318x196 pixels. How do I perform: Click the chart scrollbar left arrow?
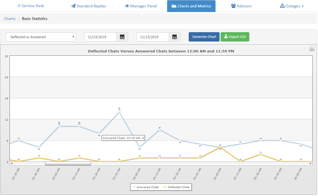pyautogui.click(x=11, y=164)
